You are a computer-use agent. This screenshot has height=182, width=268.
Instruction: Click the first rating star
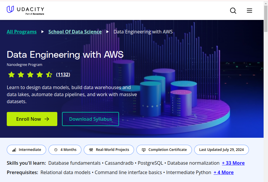pyautogui.click(x=11, y=74)
